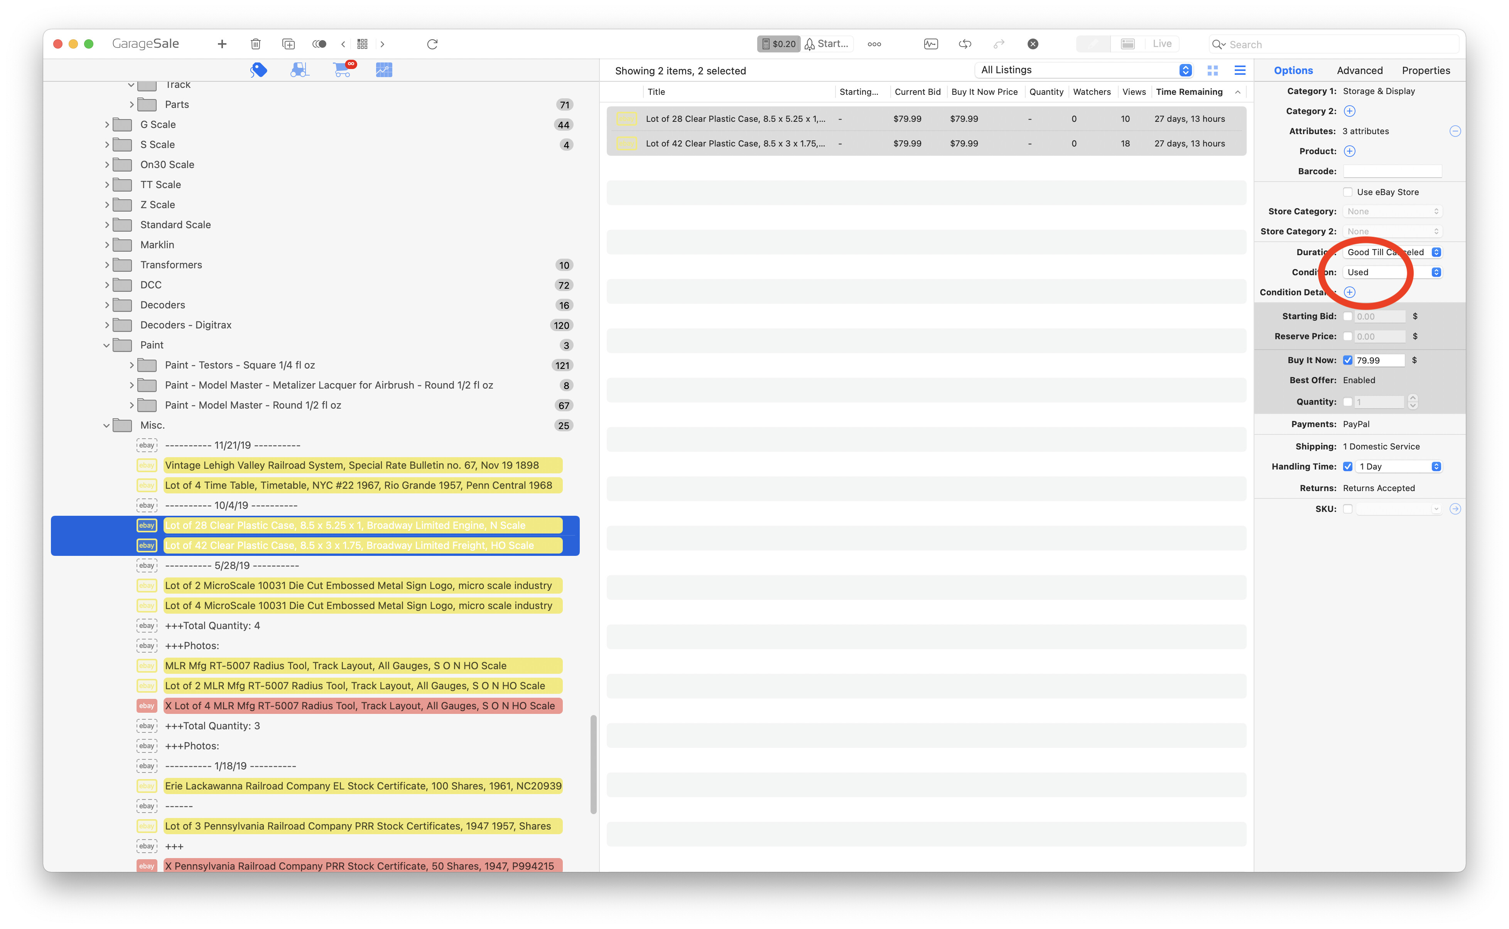Expand the G Scale folder
1509x929 pixels.
click(107, 125)
